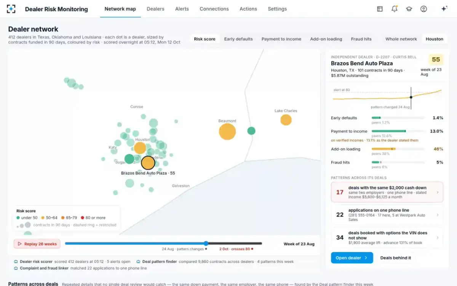Click the Deals behind it button
457x286 pixels.
tap(396, 258)
